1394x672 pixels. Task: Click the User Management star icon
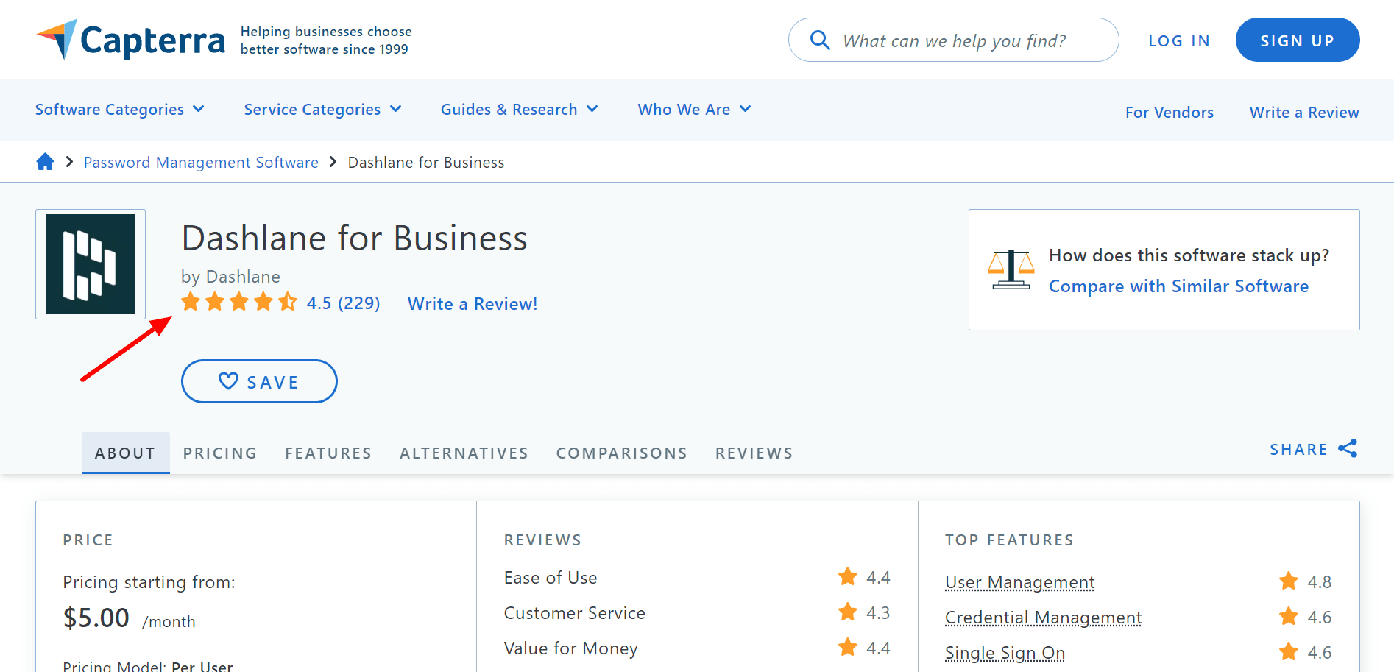1289,581
